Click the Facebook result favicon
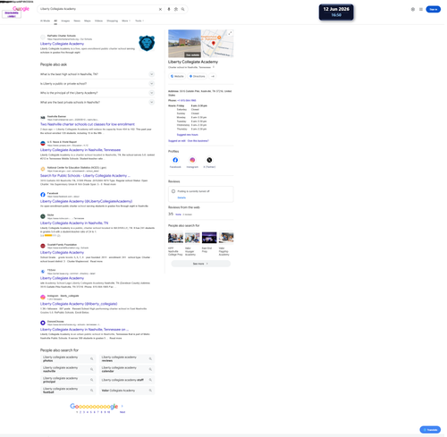 click(43, 195)
